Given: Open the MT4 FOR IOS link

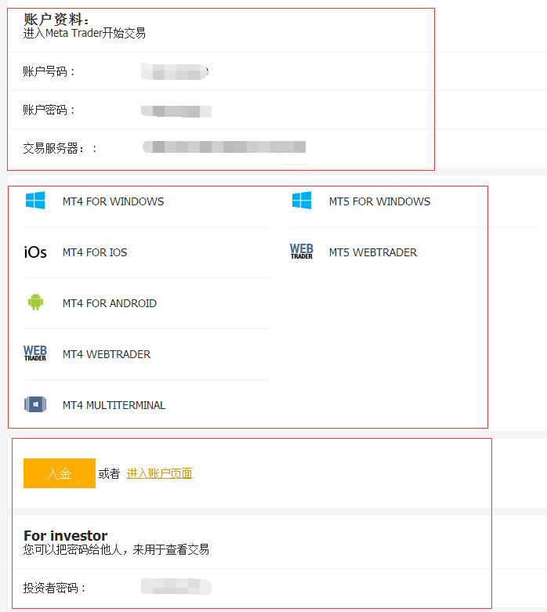Looking at the screenshot, I should click(95, 252).
